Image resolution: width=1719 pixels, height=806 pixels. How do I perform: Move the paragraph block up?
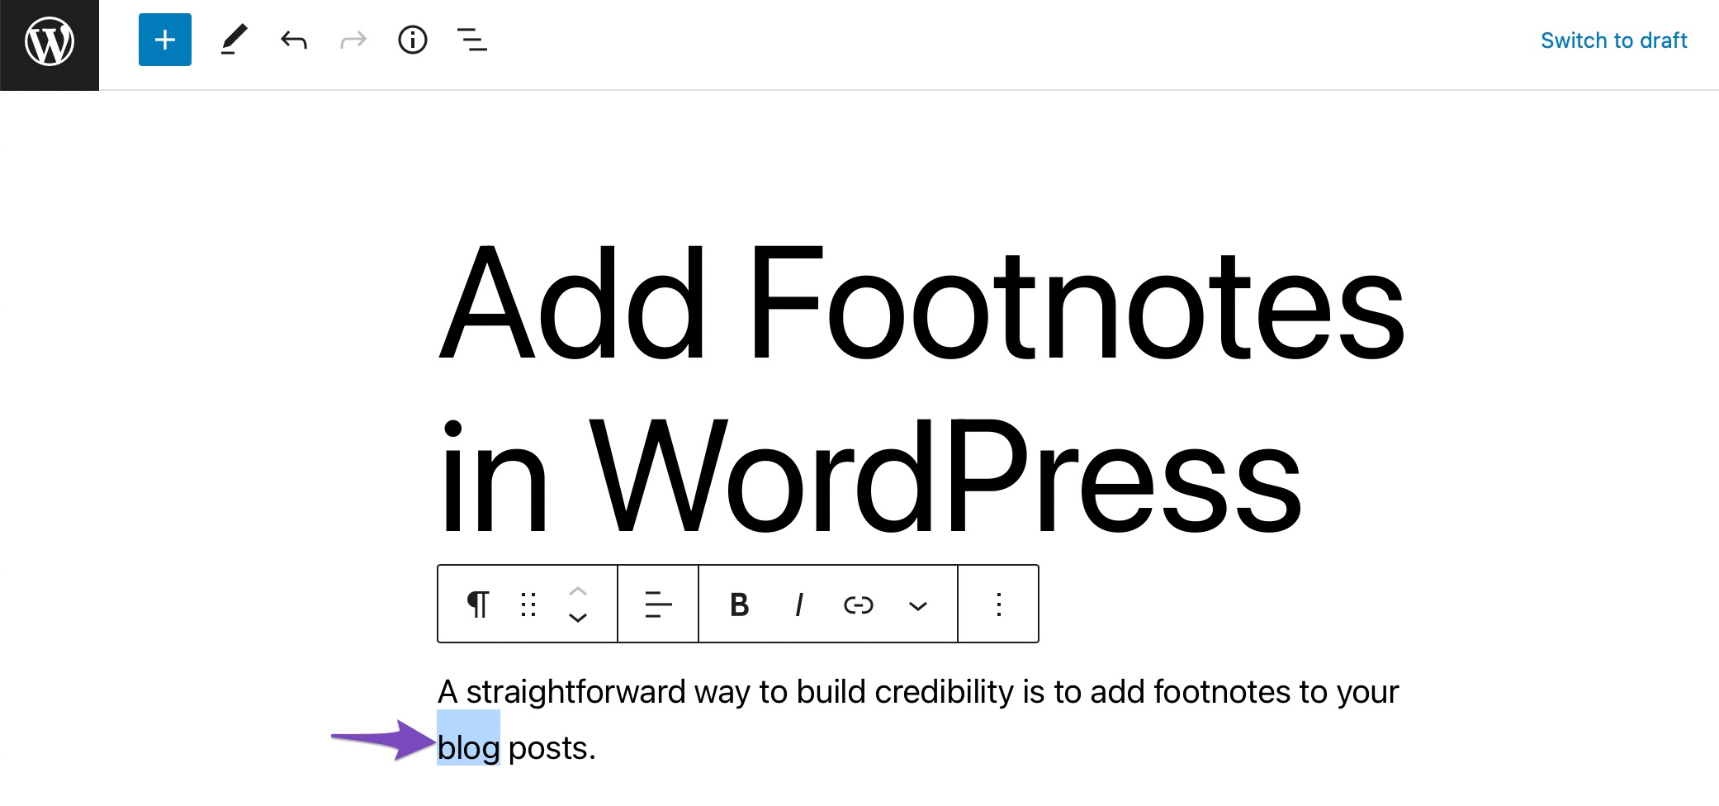click(x=578, y=591)
